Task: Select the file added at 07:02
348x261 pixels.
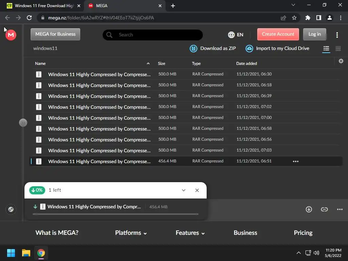Action: (186, 107)
